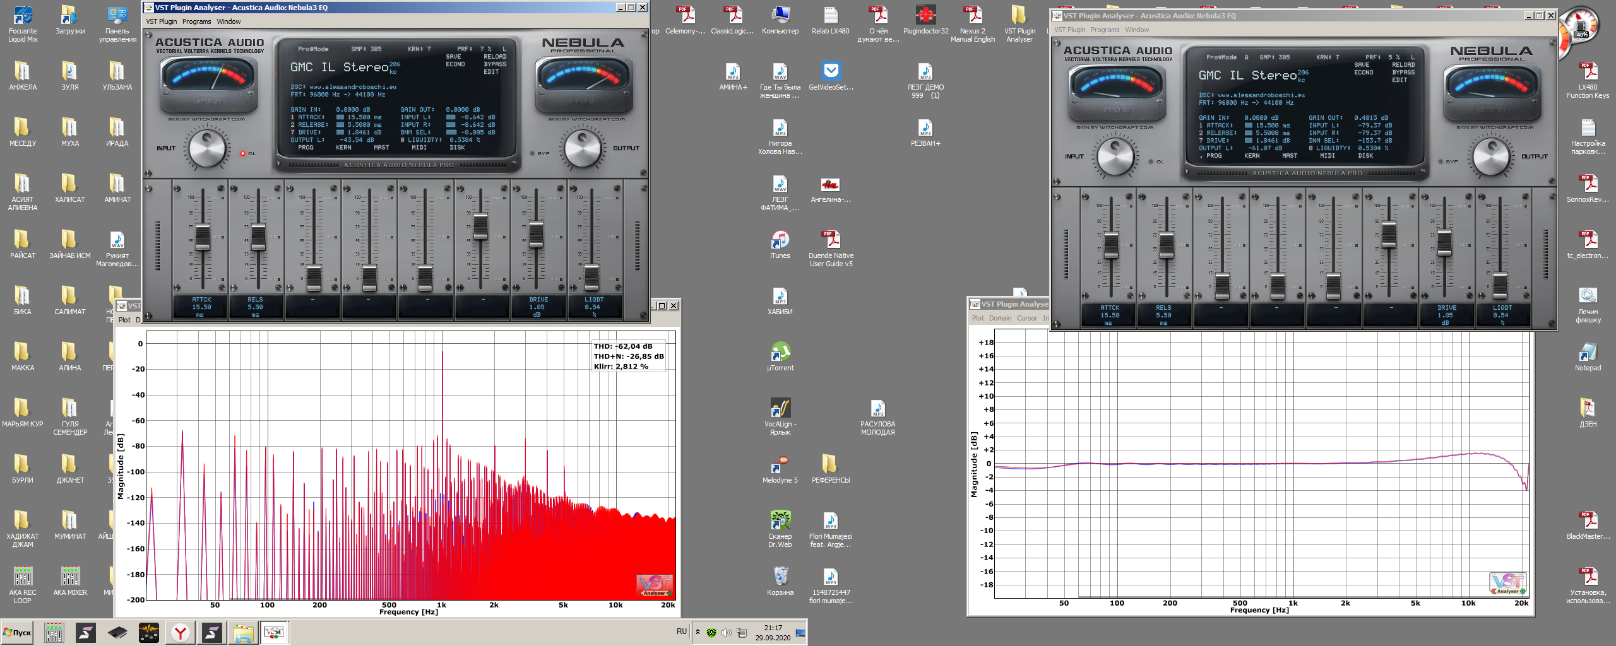Launch iTunes from the desktop
1616x646 pixels.
click(x=780, y=244)
